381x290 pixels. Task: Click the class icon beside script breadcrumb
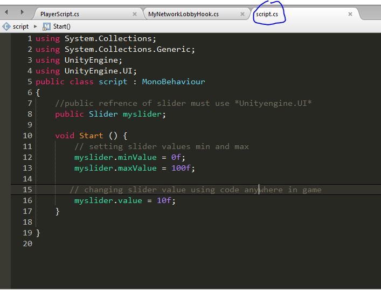pos(6,26)
